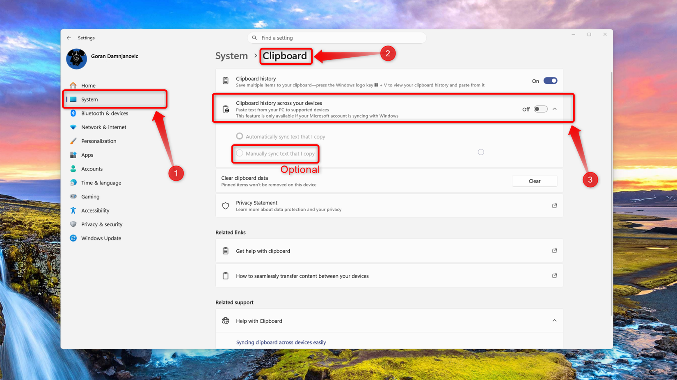
Task: Select Manually sync text that I copy
Action: point(240,153)
